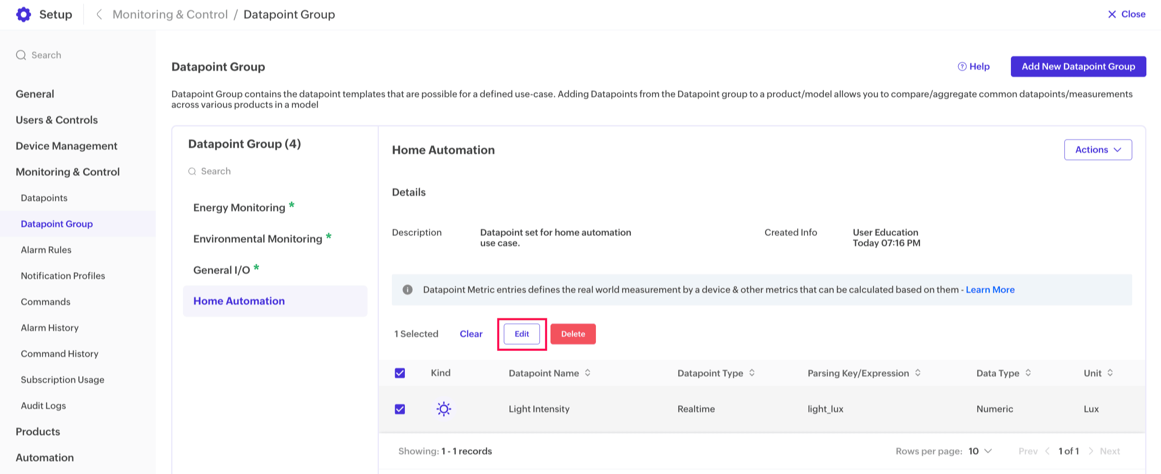Open the Actions dropdown
This screenshot has height=474, width=1161.
click(1097, 149)
